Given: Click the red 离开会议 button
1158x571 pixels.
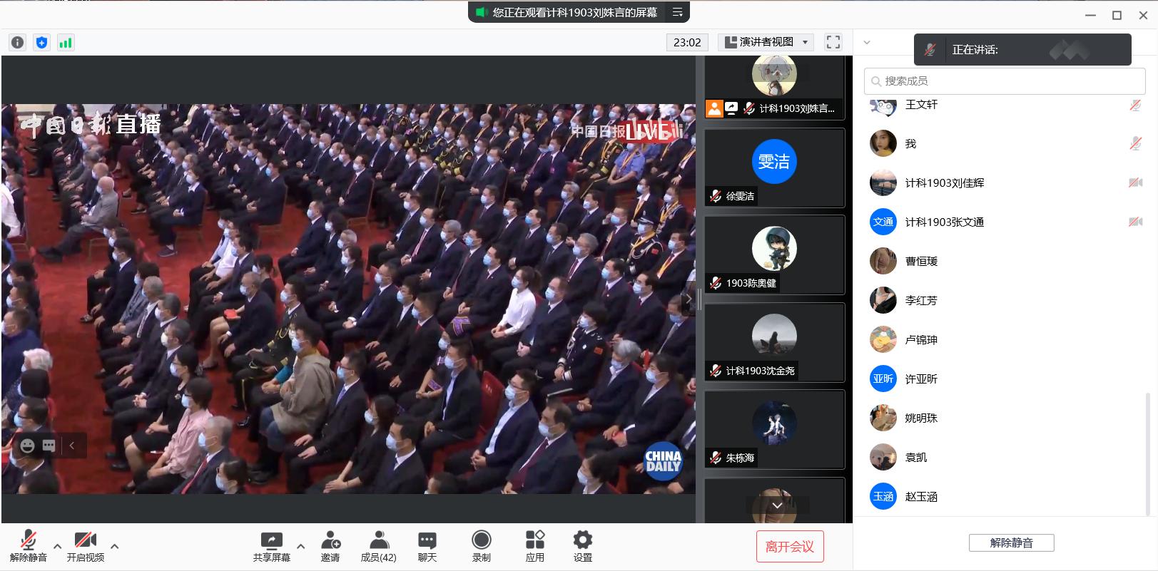Looking at the screenshot, I should [x=789, y=547].
